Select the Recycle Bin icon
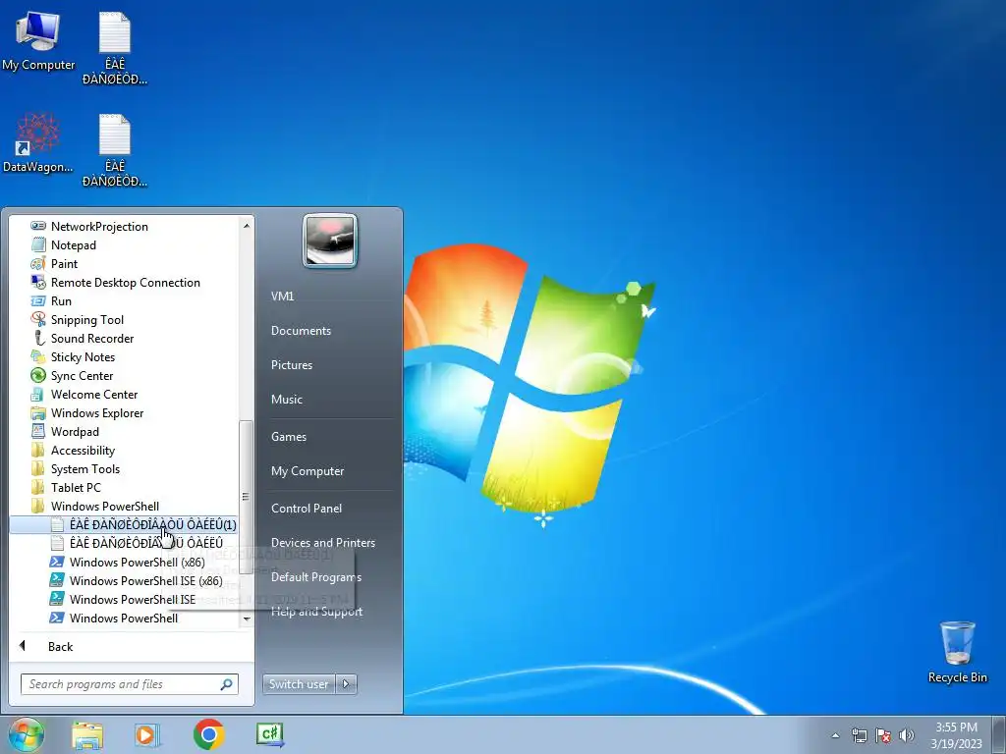 pos(957,652)
